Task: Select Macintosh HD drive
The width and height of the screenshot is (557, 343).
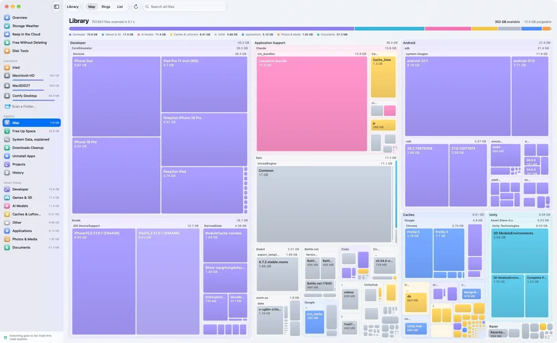Action: point(32,76)
